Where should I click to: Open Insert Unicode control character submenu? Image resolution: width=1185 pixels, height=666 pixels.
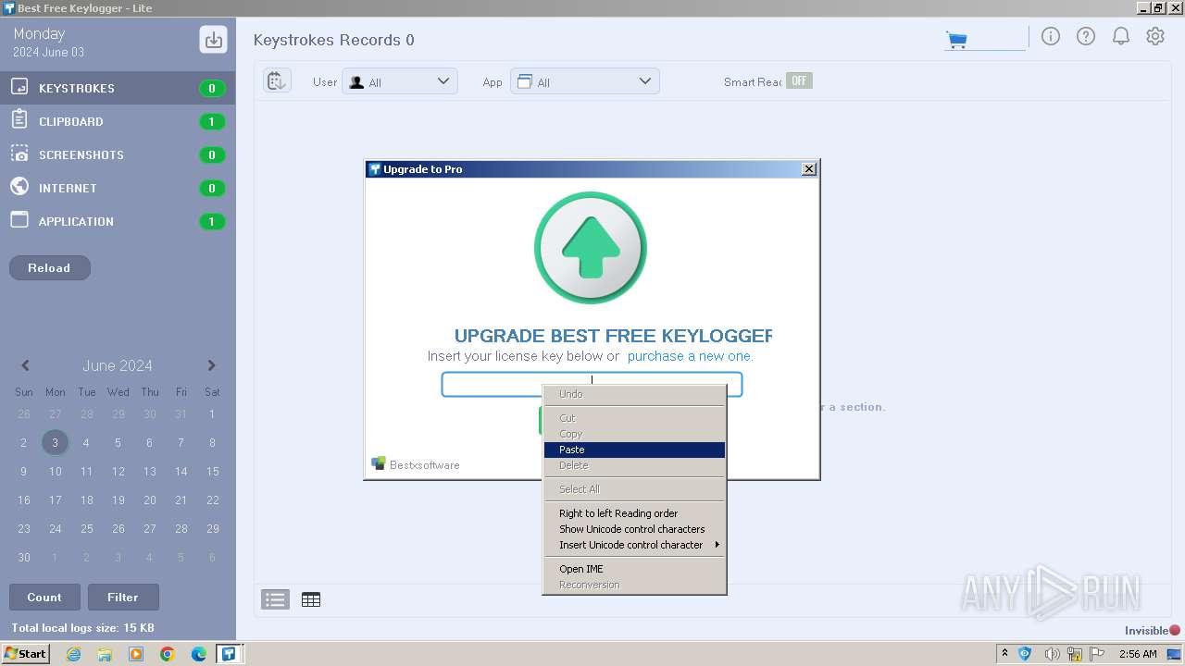634,545
